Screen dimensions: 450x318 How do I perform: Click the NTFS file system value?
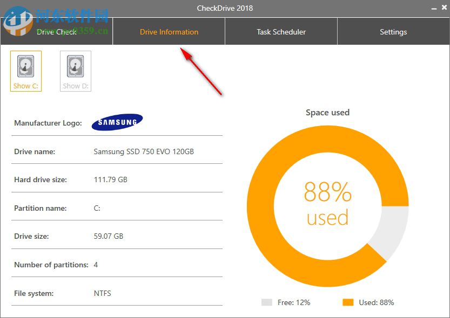[102, 293]
